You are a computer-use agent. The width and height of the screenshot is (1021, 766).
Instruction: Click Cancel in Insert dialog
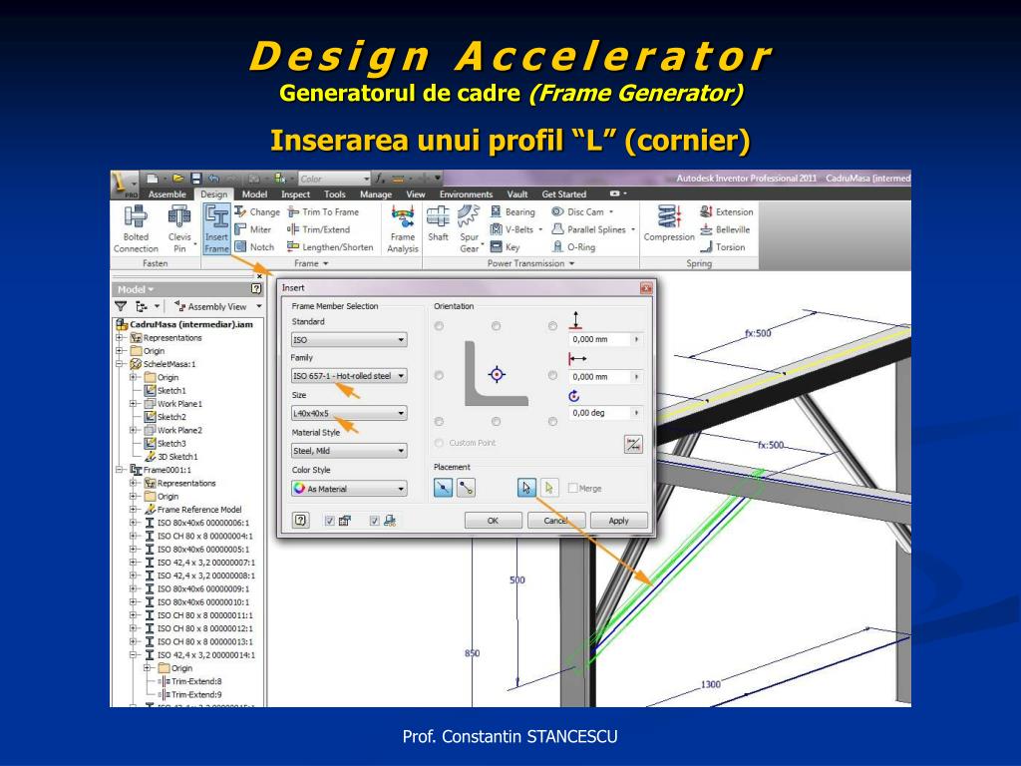[x=555, y=521]
